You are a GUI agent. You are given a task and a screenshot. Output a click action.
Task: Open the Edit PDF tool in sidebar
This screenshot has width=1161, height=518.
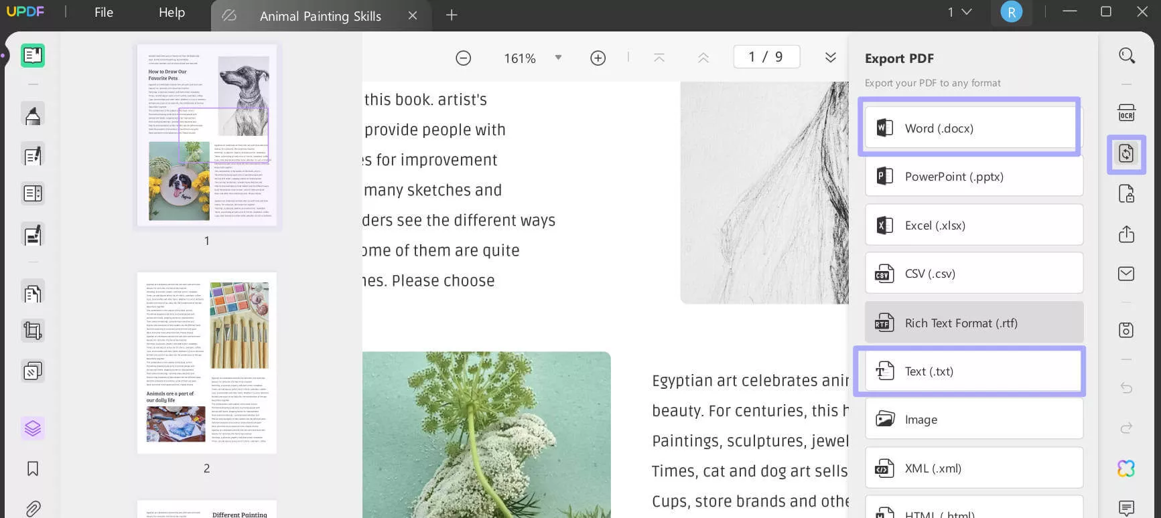(x=32, y=155)
